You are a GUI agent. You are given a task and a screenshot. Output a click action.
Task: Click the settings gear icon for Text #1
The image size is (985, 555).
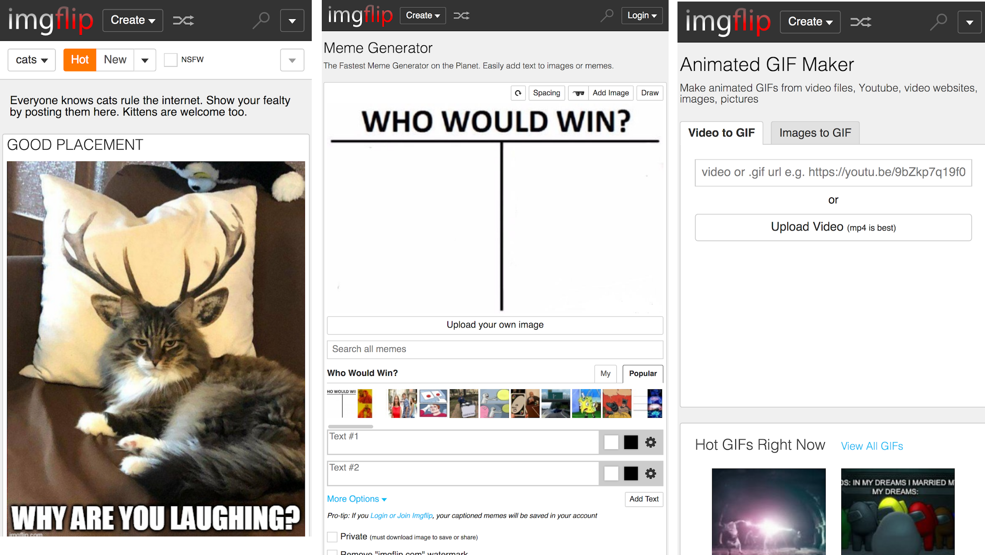pyautogui.click(x=650, y=442)
